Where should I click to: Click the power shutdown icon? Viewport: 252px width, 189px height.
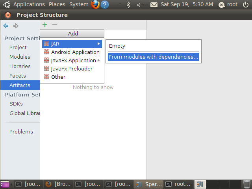click(246, 5)
